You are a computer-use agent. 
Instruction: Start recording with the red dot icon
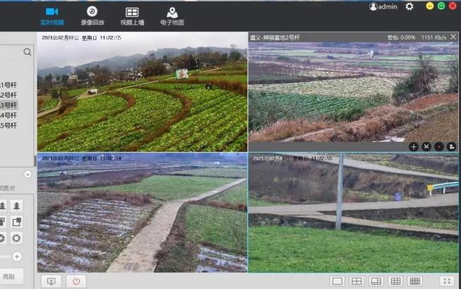[x=439, y=146]
